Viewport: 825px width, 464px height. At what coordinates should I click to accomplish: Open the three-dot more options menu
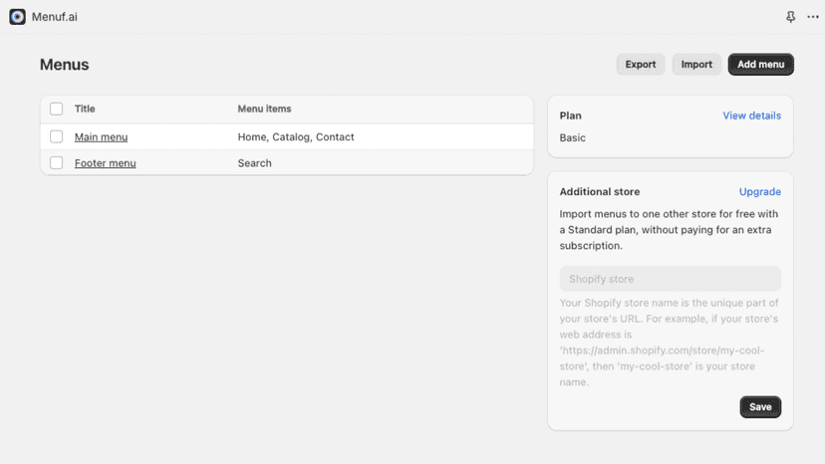pos(813,17)
